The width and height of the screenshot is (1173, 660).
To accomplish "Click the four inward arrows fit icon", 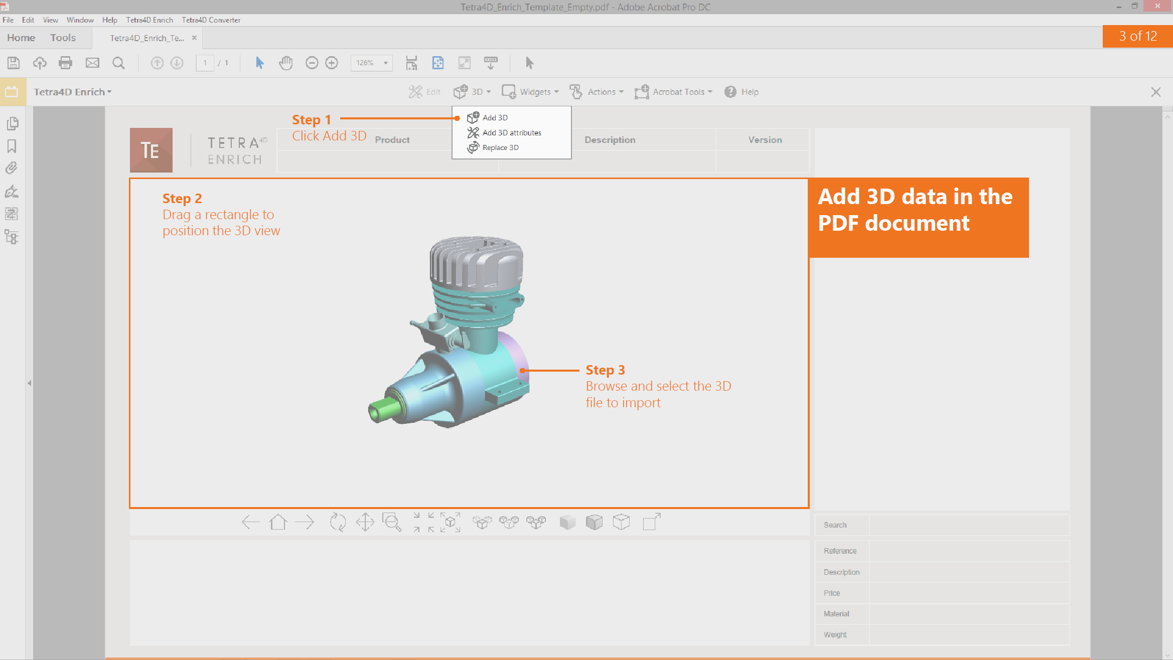I will [x=423, y=522].
